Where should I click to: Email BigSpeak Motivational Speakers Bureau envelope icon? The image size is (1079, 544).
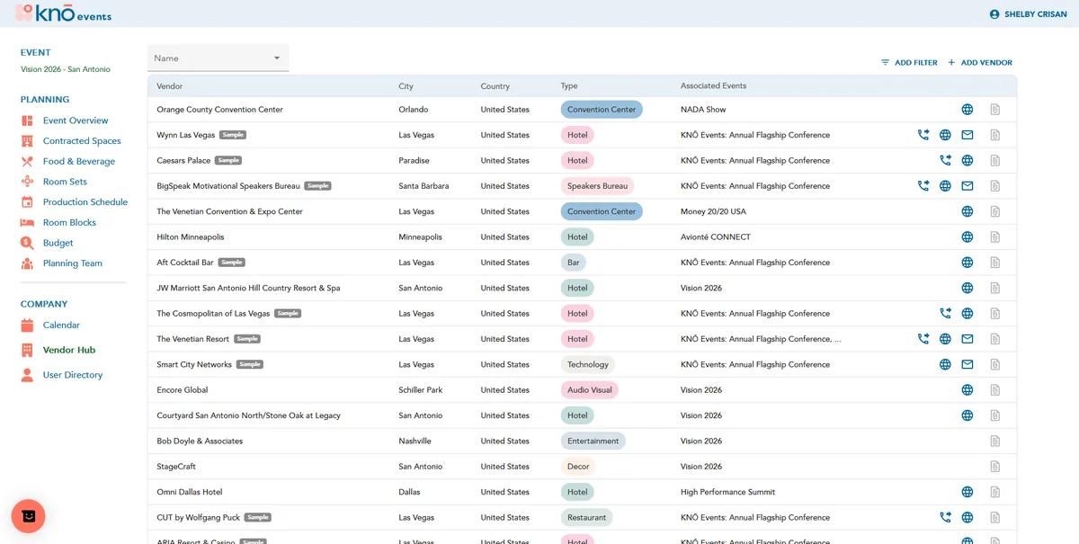tap(968, 186)
